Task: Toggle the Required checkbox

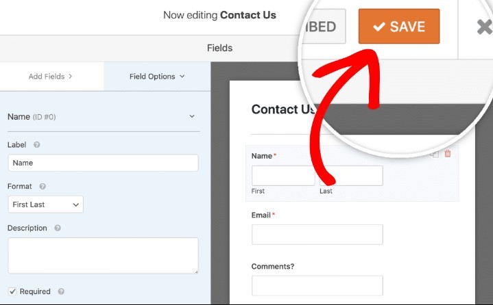Action: pos(12,291)
